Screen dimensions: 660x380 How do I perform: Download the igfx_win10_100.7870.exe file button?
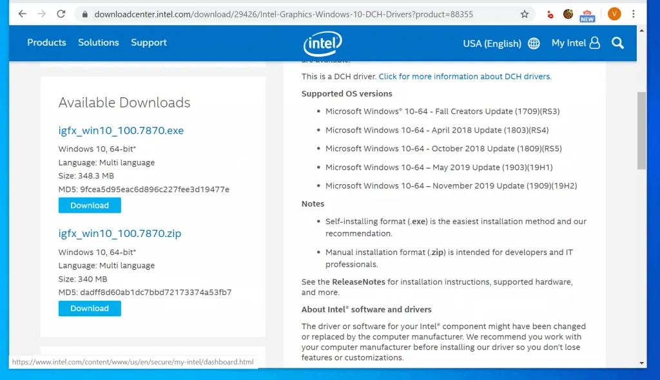pos(90,205)
